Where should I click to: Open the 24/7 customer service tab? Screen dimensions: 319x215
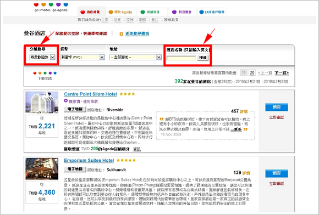(x=212, y=12)
